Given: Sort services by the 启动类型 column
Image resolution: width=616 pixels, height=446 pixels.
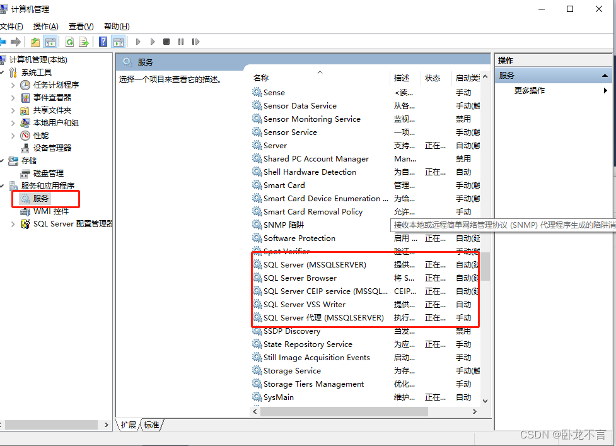Looking at the screenshot, I should click(466, 78).
